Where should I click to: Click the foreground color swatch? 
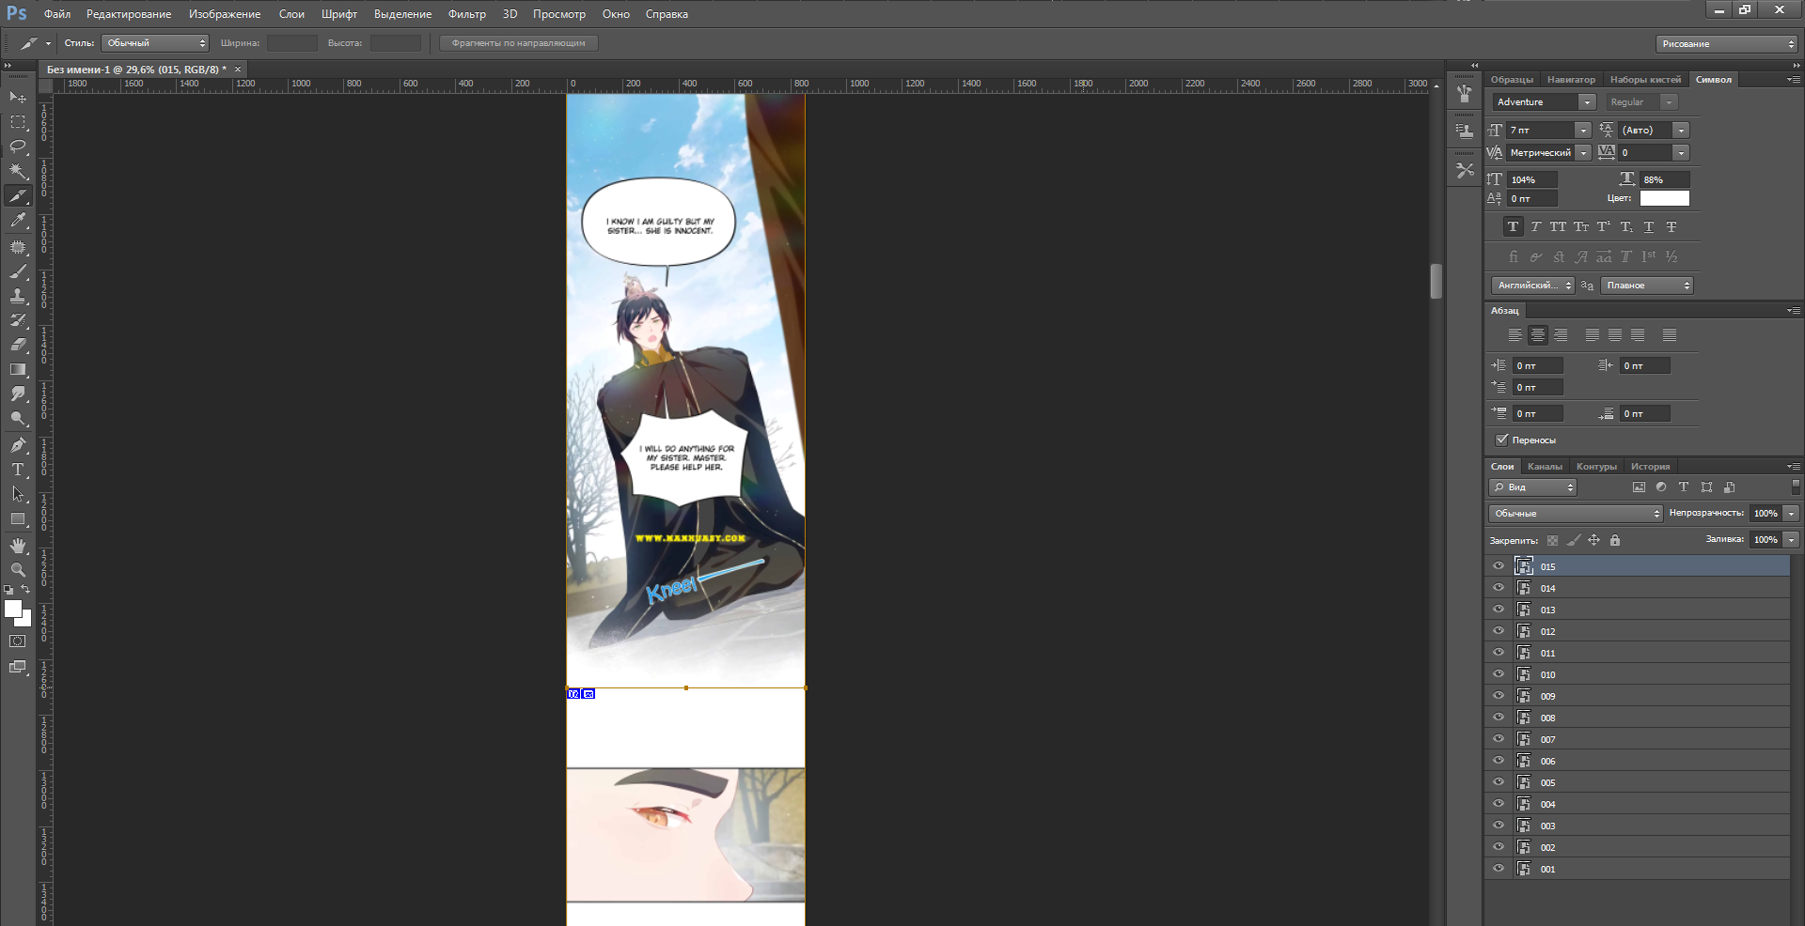[x=13, y=609]
